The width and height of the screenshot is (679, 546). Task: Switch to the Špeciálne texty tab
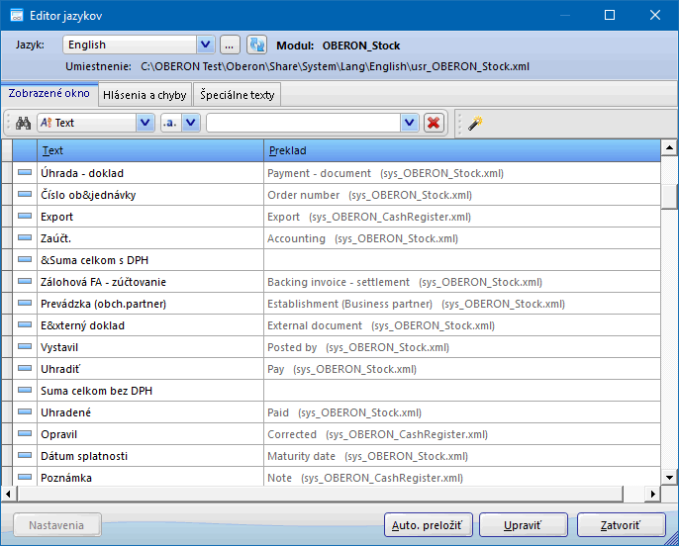pyautogui.click(x=238, y=94)
